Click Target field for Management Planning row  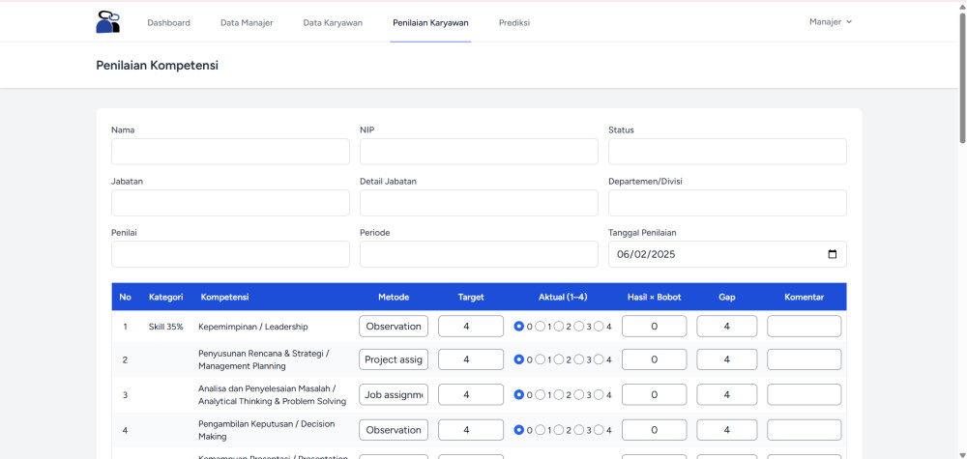[x=471, y=359]
